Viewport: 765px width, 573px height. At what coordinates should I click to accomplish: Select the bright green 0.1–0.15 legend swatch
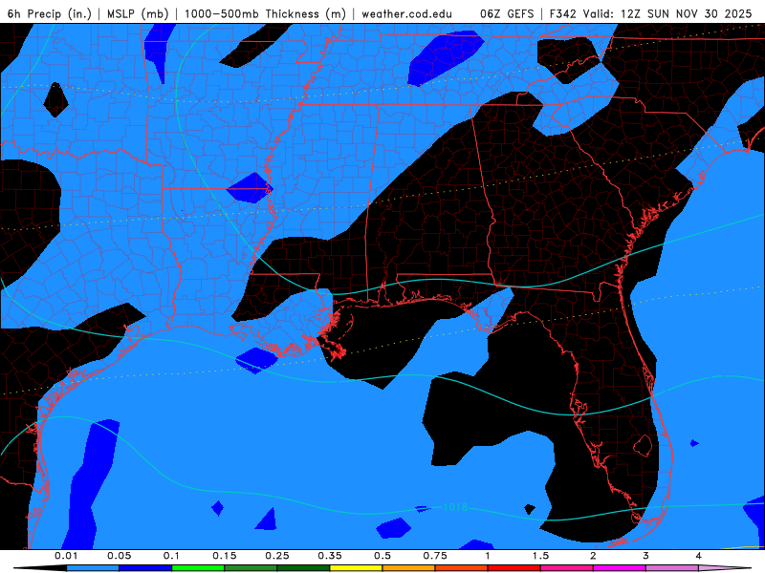point(198,568)
